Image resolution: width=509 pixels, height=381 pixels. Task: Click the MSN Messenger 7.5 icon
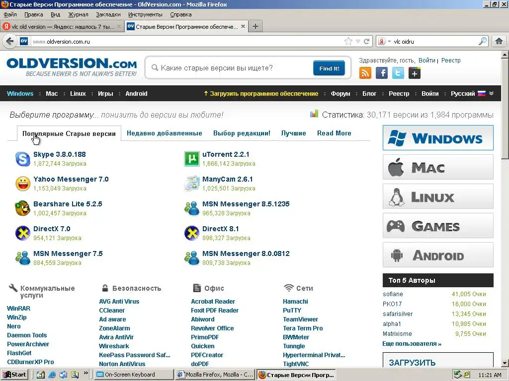(23, 258)
